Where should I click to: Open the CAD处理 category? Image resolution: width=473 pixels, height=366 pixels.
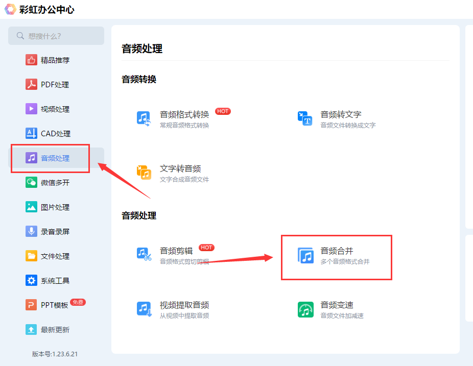[x=56, y=134]
